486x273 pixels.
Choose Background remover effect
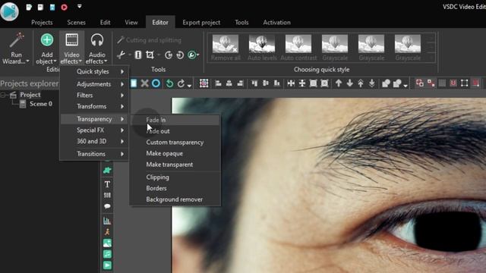tap(175, 199)
